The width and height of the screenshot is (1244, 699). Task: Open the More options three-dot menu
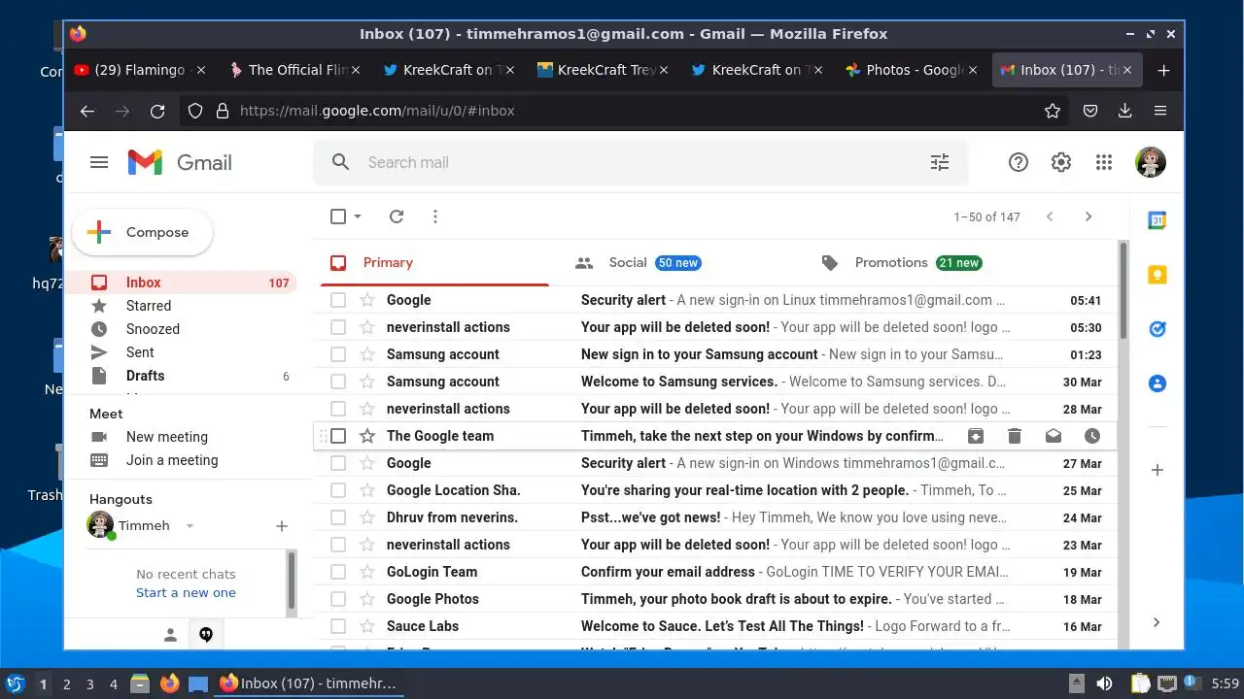point(434,216)
